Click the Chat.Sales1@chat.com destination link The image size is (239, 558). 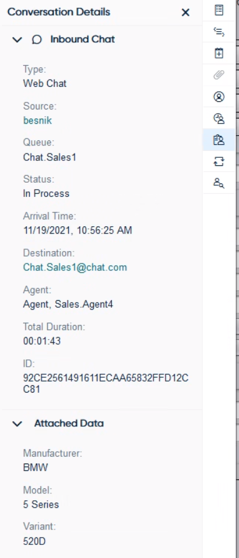(x=75, y=267)
